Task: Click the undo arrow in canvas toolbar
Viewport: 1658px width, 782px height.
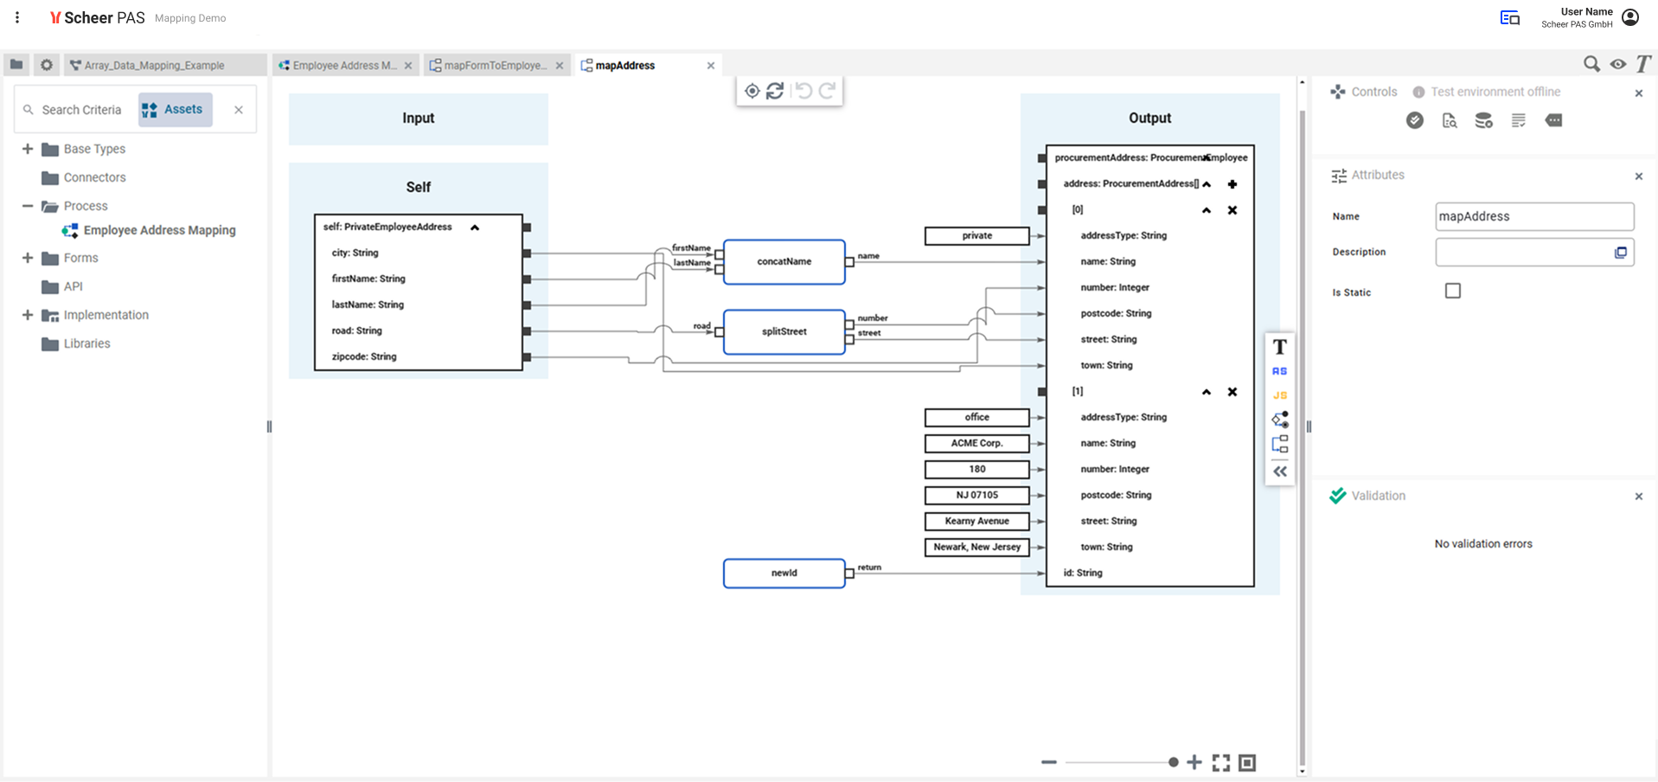Action: click(x=803, y=91)
